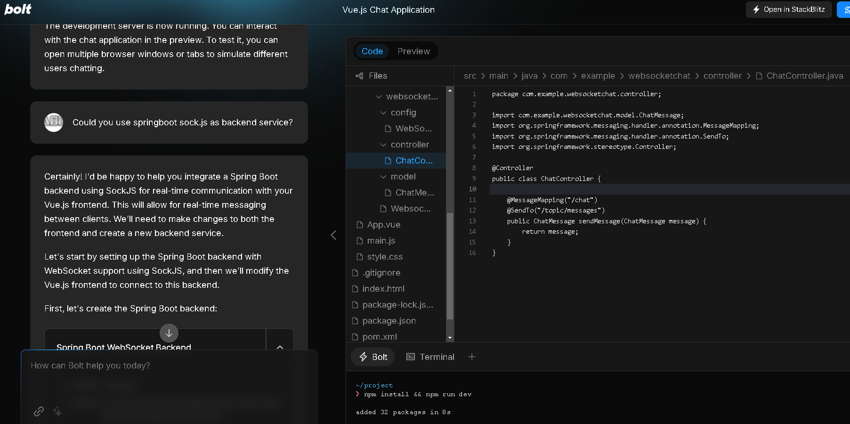
Task: Collapse the Spring Boot WebSocket Backend card
Action: [x=280, y=347]
